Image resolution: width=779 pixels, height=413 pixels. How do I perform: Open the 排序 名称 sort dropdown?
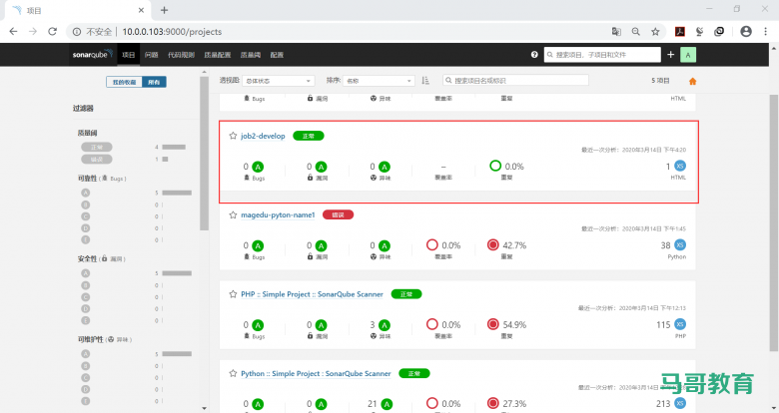pyautogui.click(x=379, y=81)
